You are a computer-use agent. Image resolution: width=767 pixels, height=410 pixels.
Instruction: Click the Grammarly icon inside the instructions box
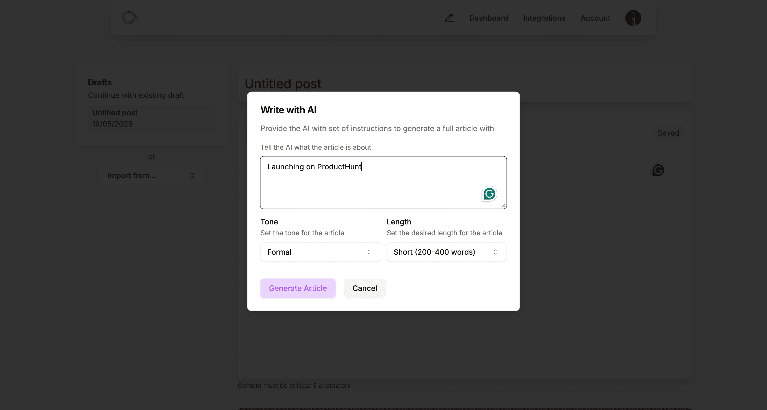(489, 194)
